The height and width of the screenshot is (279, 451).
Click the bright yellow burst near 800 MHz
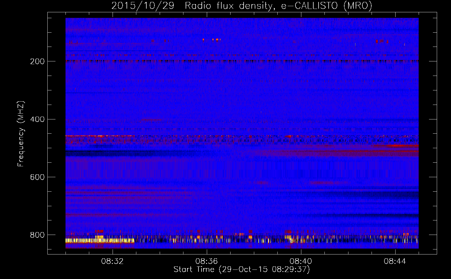click(100, 240)
